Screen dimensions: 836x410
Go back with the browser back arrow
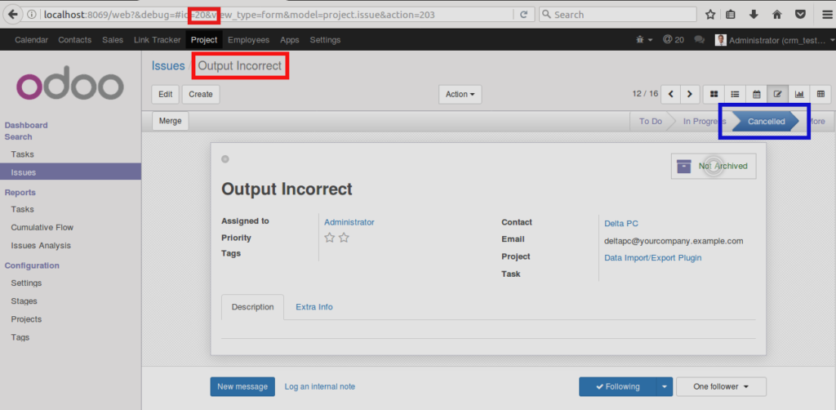[x=12, y=15]
